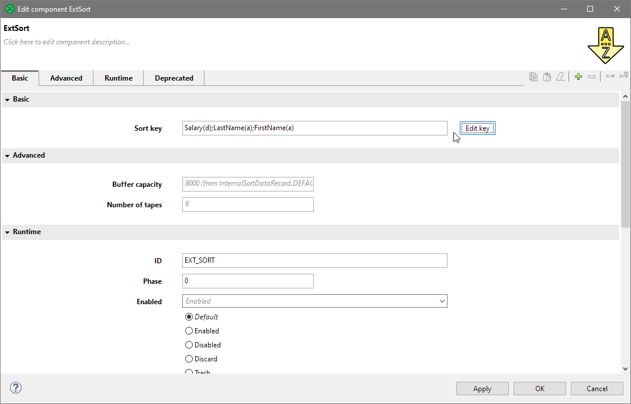631x404 pixels.
Task: Open the Runtime tab
Action: (119, 78)
